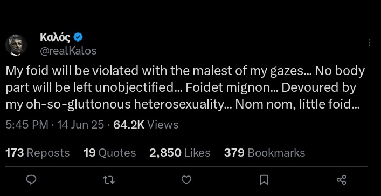Click the reply speech bubble icon

coord(31,180)
